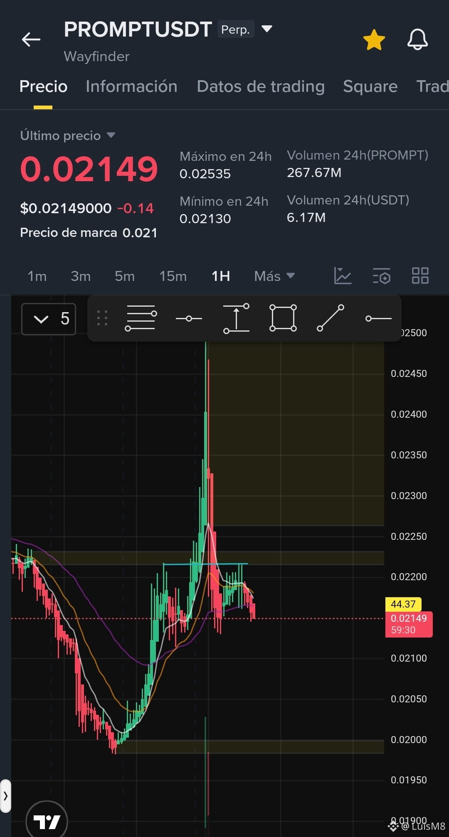
Task: Open price alert bell icon
Action: coord(417,40)
